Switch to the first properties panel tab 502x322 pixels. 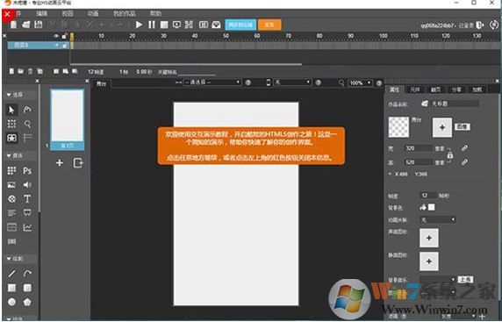[x=394, y=89]
